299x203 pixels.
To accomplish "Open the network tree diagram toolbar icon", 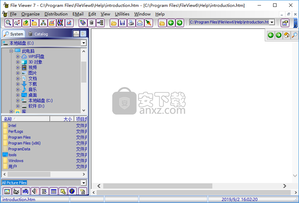I will point(43,23).
